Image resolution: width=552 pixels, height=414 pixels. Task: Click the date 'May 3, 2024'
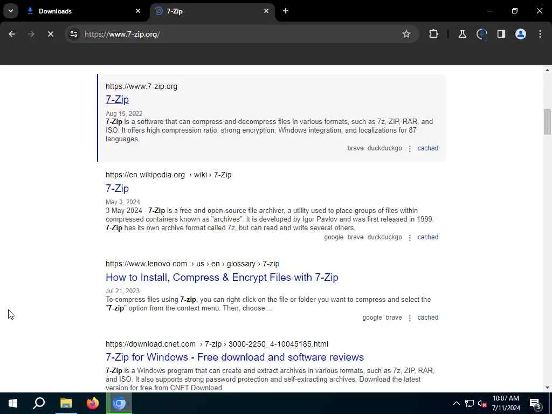point(122,202)
